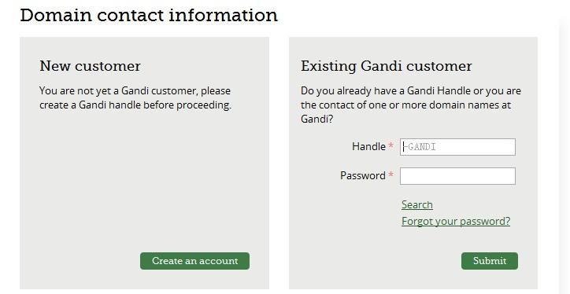570x294 pixels.
Task: Click the 'create a Gandi handle before proceeding' line
Action: coord(135,105)
